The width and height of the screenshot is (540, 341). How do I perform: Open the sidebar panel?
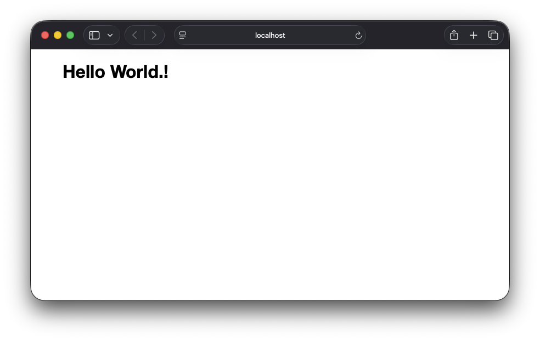[93, 35]
